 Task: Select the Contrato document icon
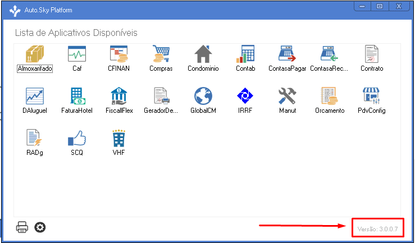[x=372, y=54]
